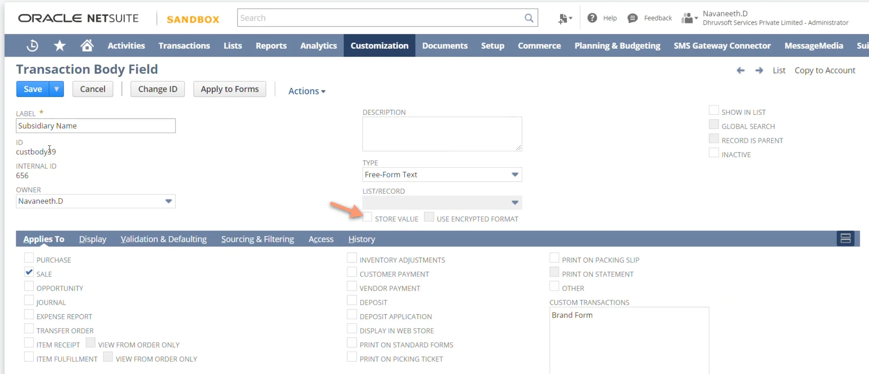The image size is (869, 374).
Task: Open the Commerce menu
Action: coord(539,45)
